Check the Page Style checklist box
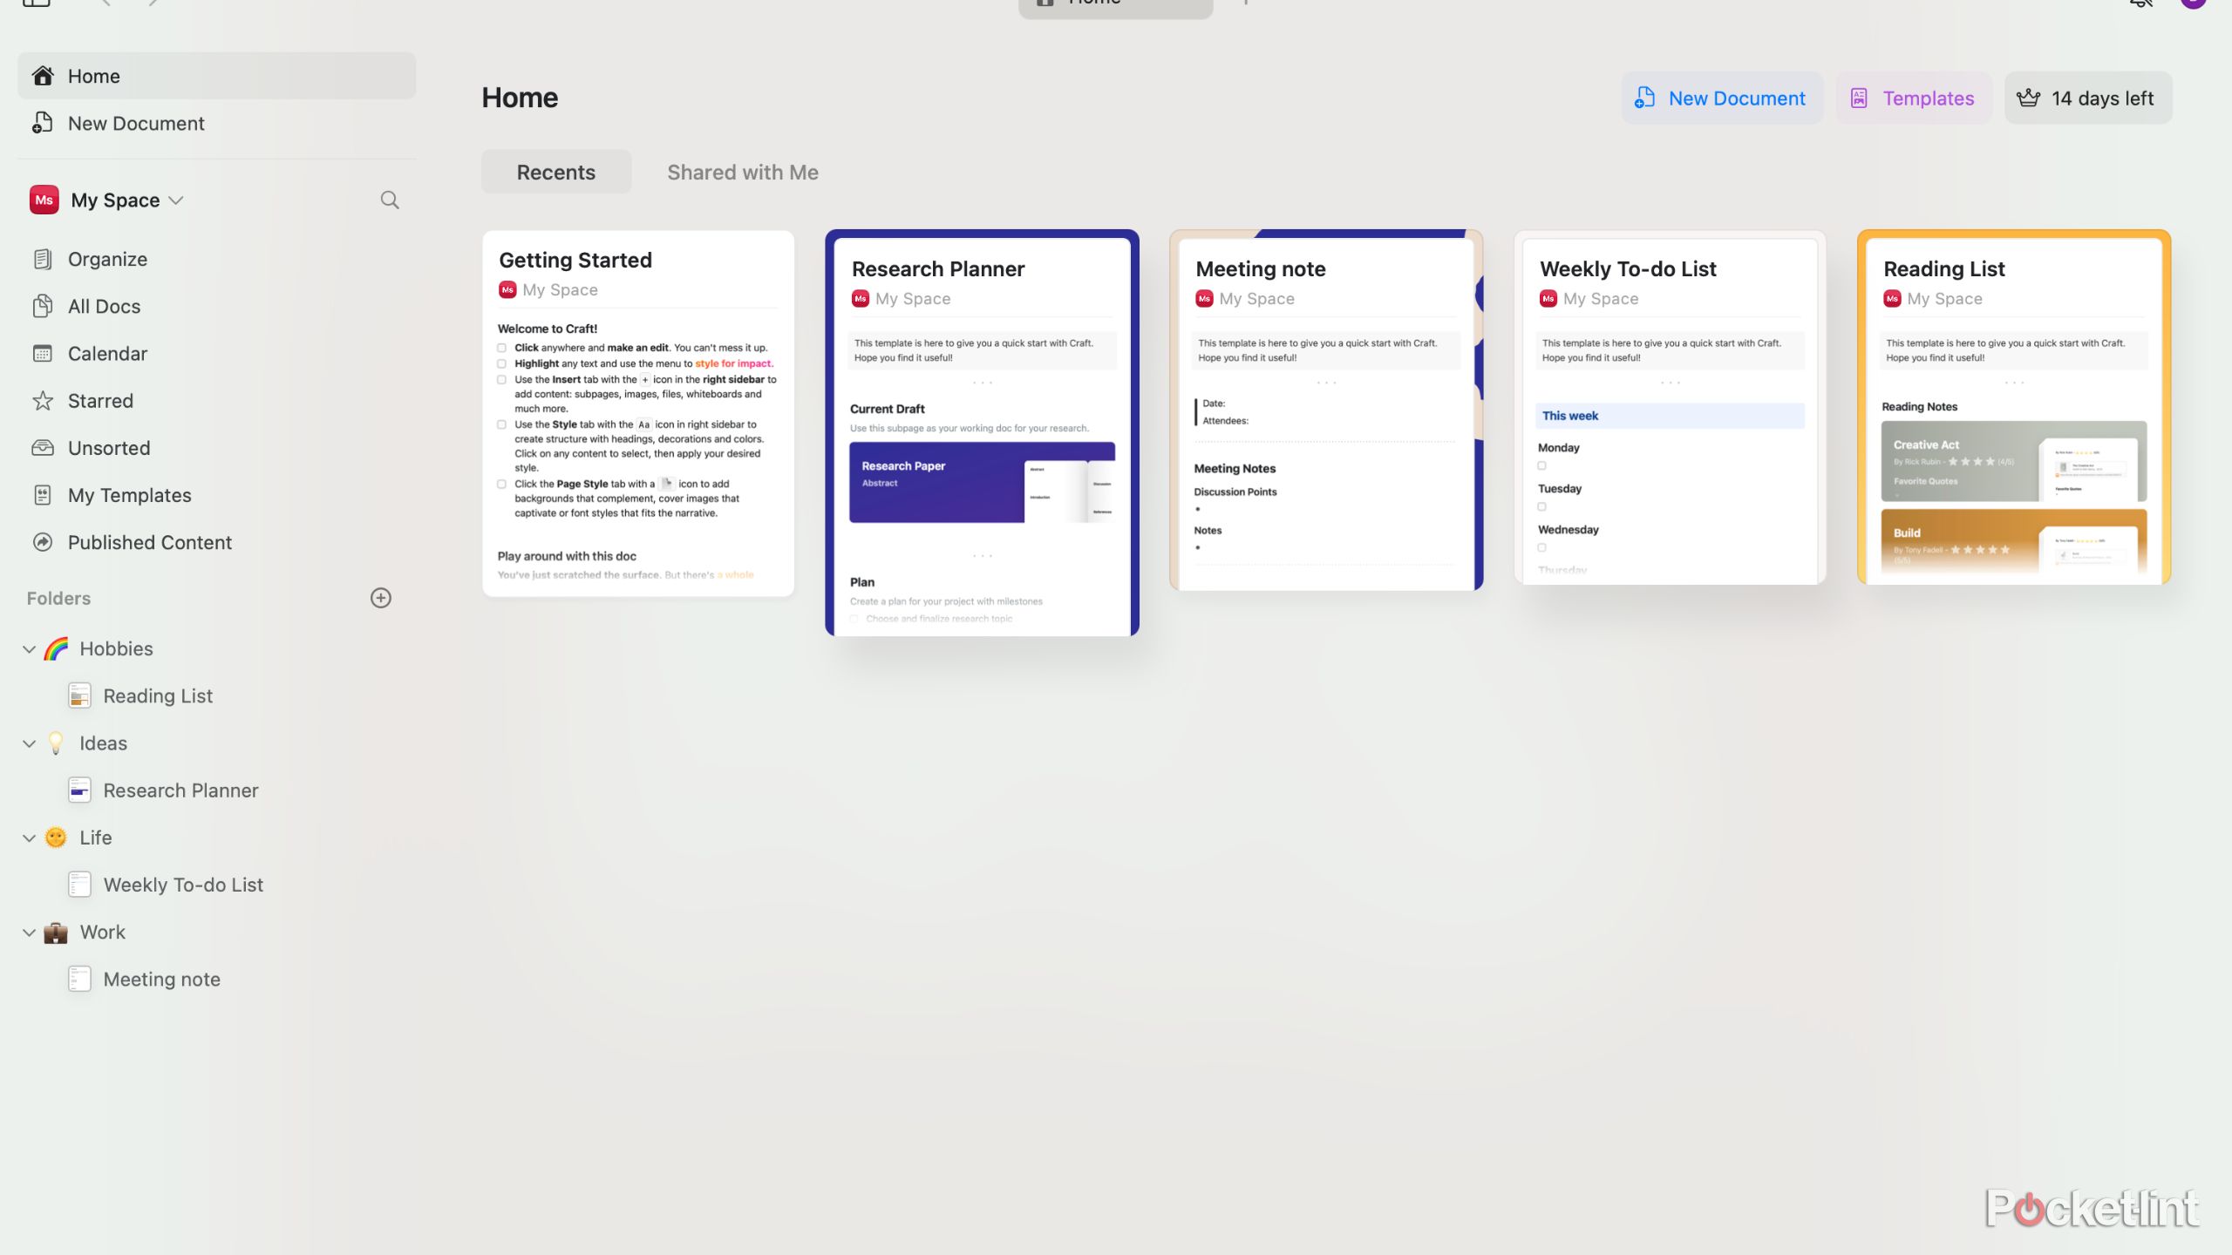This screenshot has width=2232, height=1255. [502, 484]
